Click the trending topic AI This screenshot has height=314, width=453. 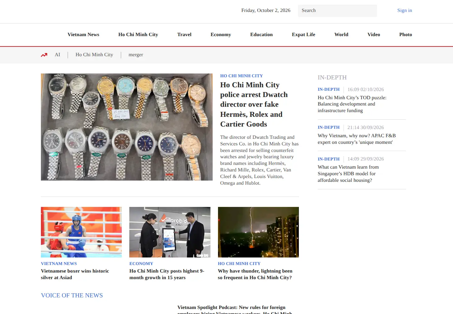point(57,55)
